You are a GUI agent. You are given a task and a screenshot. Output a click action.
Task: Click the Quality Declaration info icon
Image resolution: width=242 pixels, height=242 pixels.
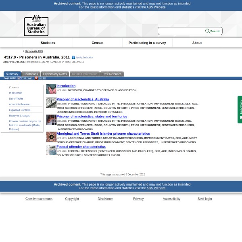(x=73, y=58)
